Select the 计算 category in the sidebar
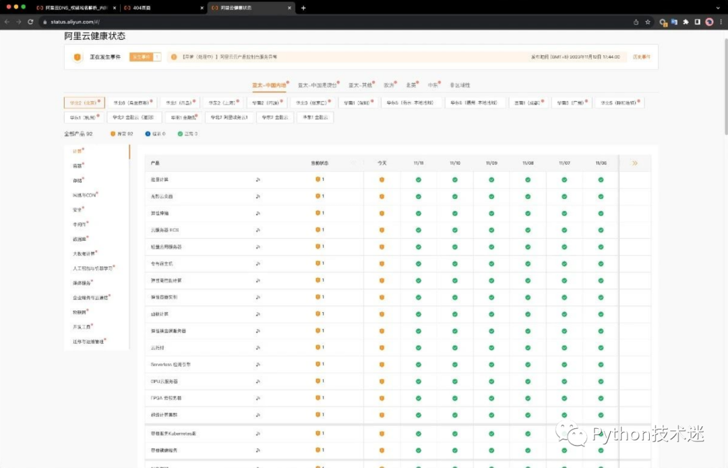This screenshot has width=728, height=468. 78,151
